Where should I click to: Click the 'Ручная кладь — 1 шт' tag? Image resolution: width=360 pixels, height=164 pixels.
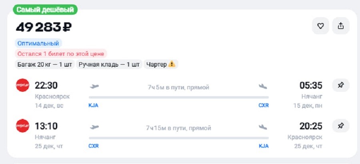109,64
